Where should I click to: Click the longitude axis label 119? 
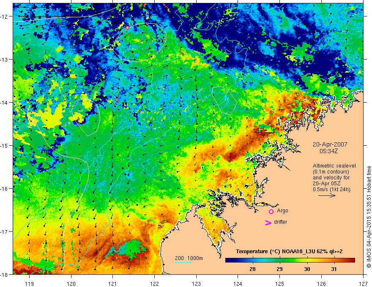pyautogui.click(x=30, y=284)
